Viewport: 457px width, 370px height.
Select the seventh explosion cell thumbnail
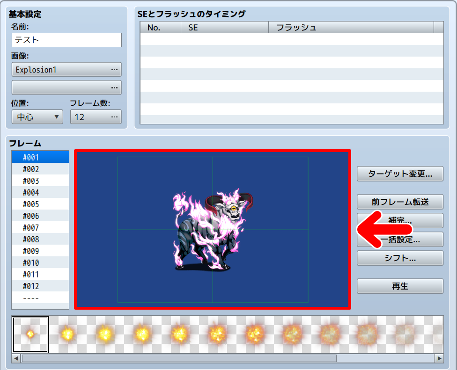[255, 334]
